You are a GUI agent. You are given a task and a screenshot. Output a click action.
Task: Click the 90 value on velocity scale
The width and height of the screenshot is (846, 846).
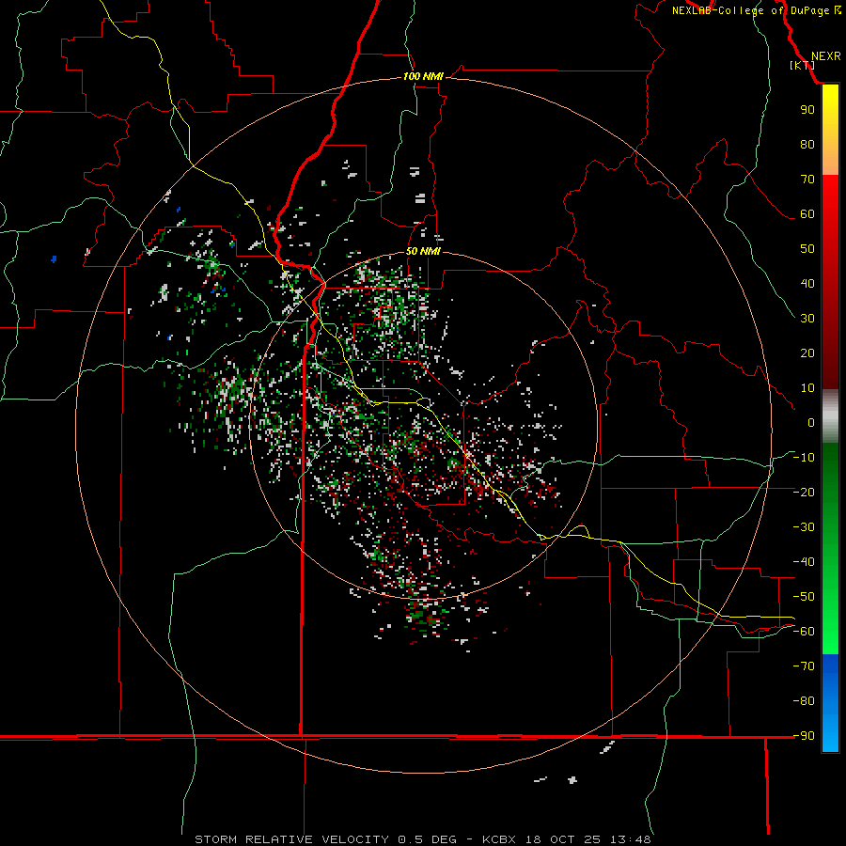coord(807,110)
